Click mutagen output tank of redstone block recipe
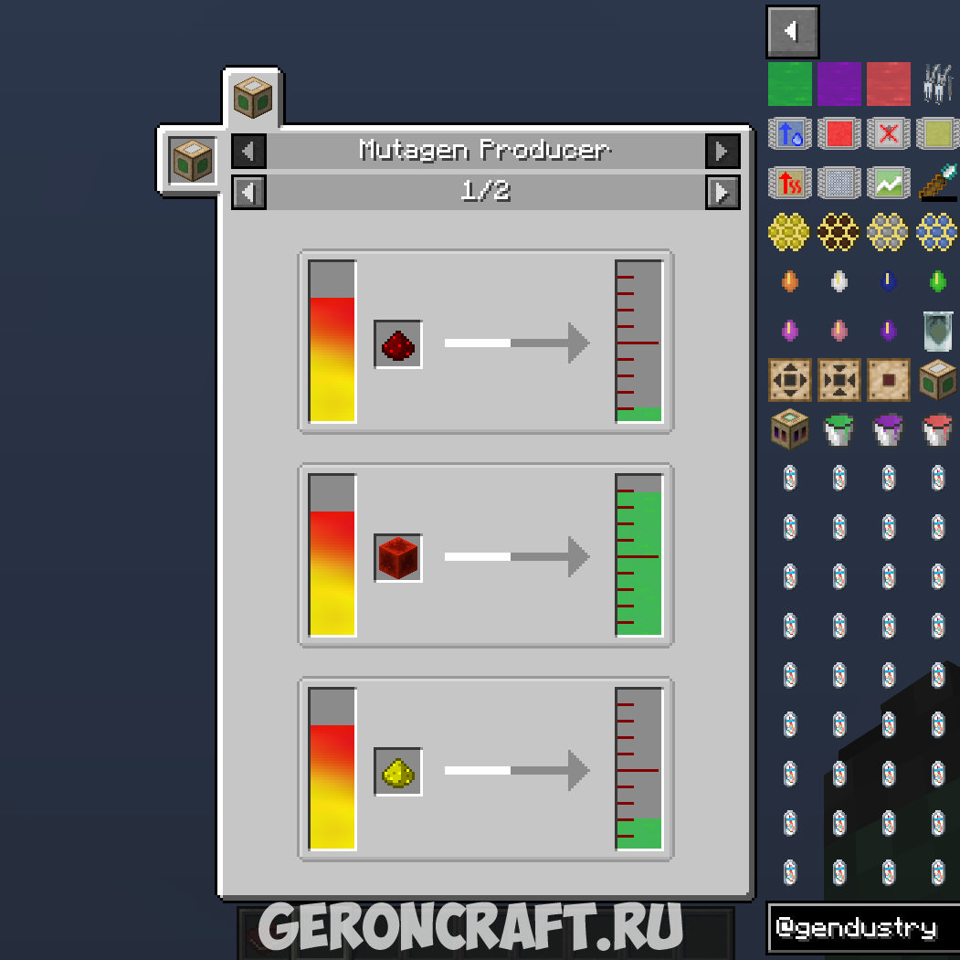The width and height of the screenshot is (960, 960). 639,555
